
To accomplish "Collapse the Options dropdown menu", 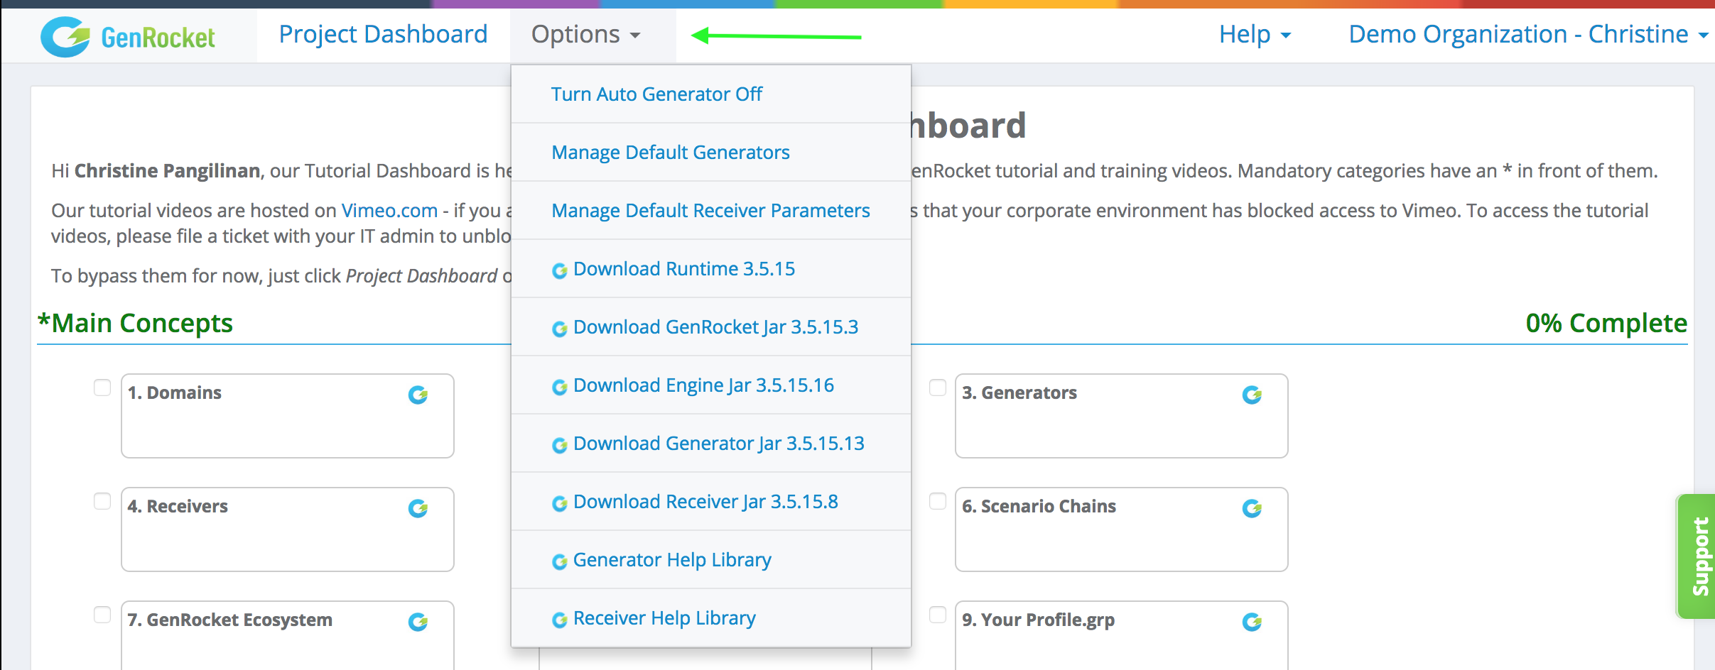I will point(586,35).
